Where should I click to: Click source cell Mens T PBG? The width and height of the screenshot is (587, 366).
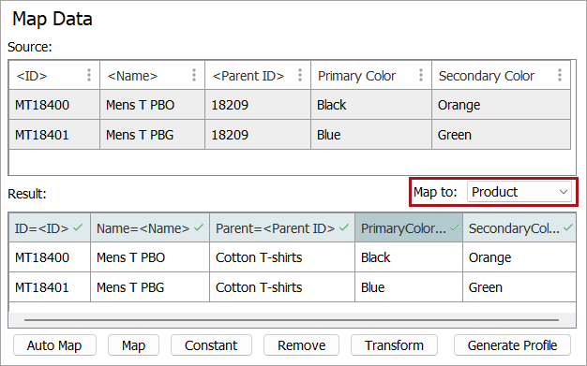(x=152, y=135)
